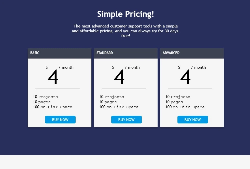Viewport: 250px width, 169px height.
Task: Click "100 Mb Disk Space" in Advanced card
Action: [185, 107]
